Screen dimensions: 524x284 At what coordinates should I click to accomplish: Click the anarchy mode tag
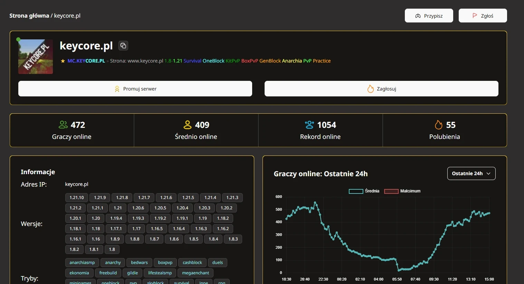click(x=113, y=263)
